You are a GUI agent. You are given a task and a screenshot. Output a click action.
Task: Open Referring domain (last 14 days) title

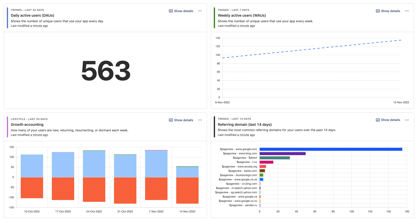click(x=244, y=125)
